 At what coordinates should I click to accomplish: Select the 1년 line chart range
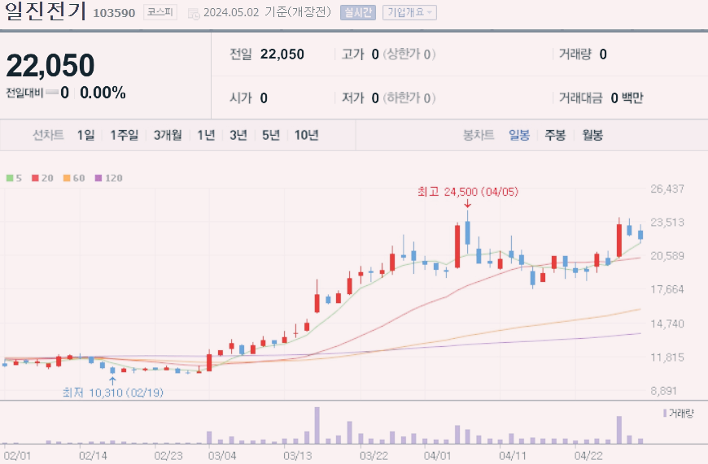[206, 135]
